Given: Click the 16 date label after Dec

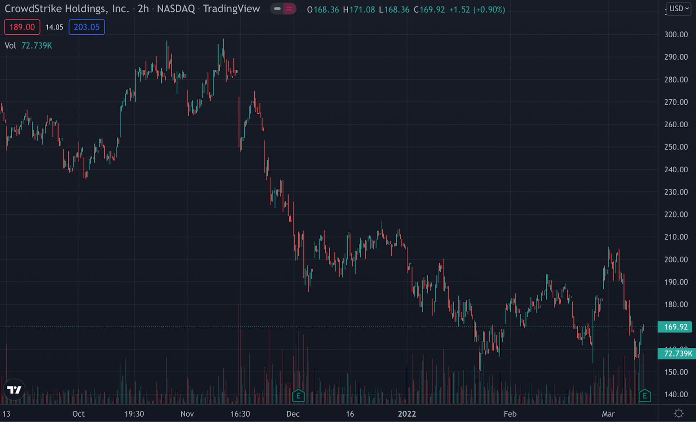Looking at the screenshot, I should 350,414.
